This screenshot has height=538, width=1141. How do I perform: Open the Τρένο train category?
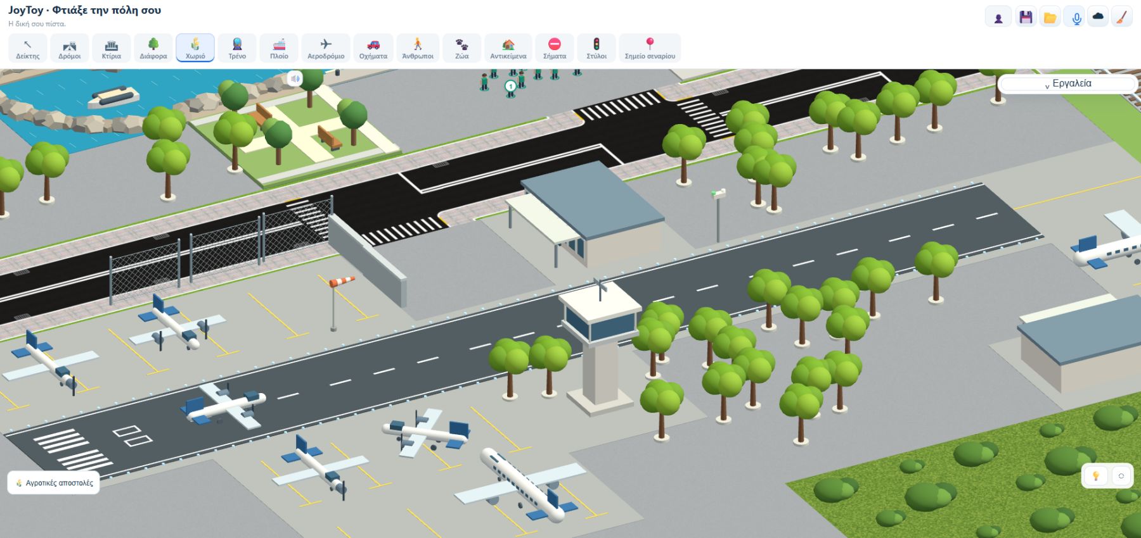[237, 48]
